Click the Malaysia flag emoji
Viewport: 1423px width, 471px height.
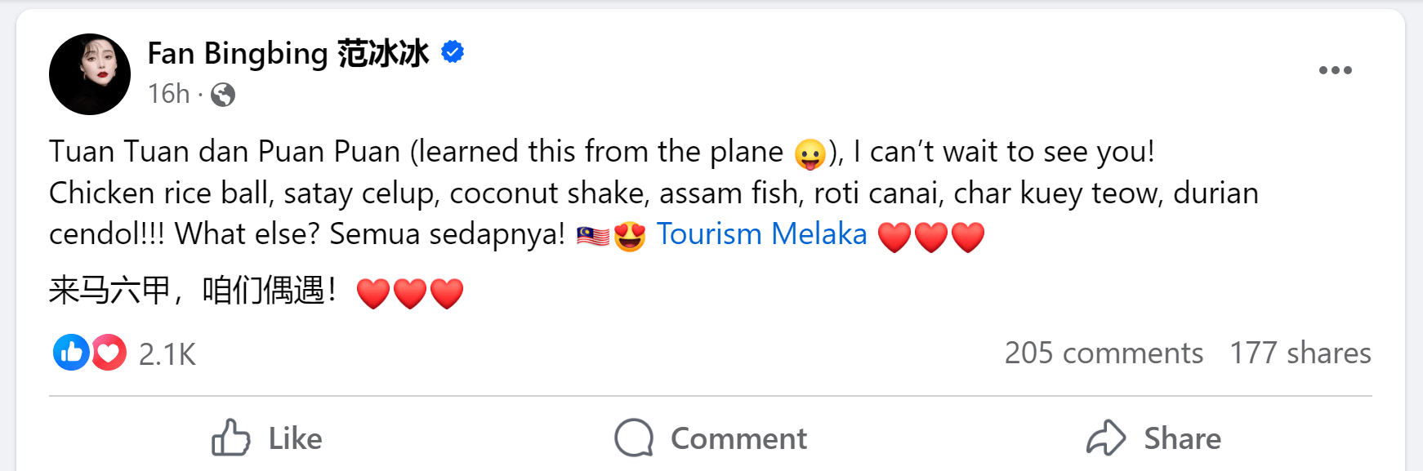pyautogui.click(x=593, y=236)
